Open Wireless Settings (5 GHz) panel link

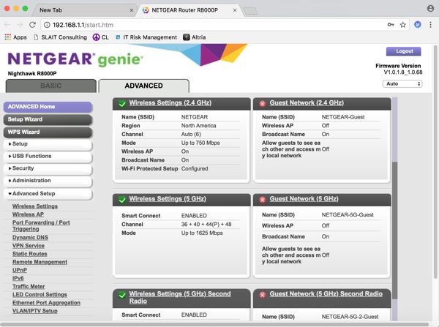pyautogui.click(x=168, y=199)
